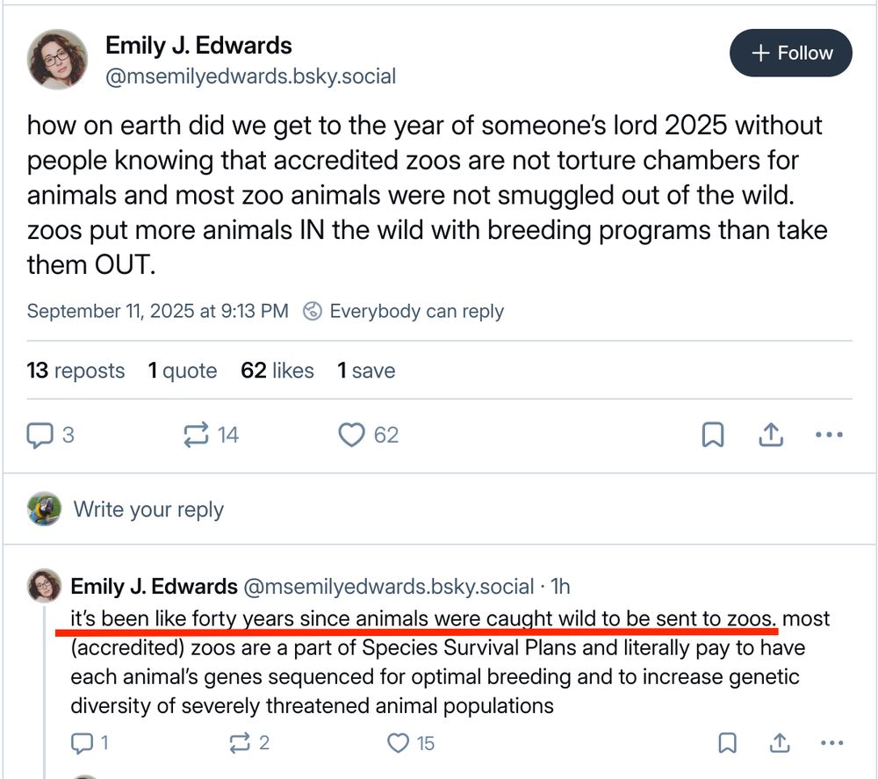The width and height of the screenshot is (878, 779).
Task: Repost Emily's reply with 2 reposts
Action: 239,744
